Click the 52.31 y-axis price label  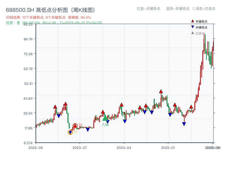pyautogui.click(x=28, y=84)
